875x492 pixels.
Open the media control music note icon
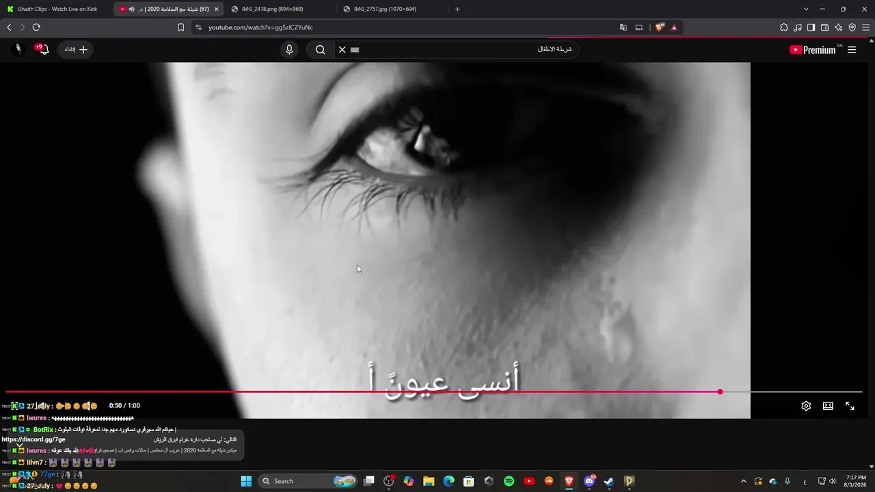[798, 27]
